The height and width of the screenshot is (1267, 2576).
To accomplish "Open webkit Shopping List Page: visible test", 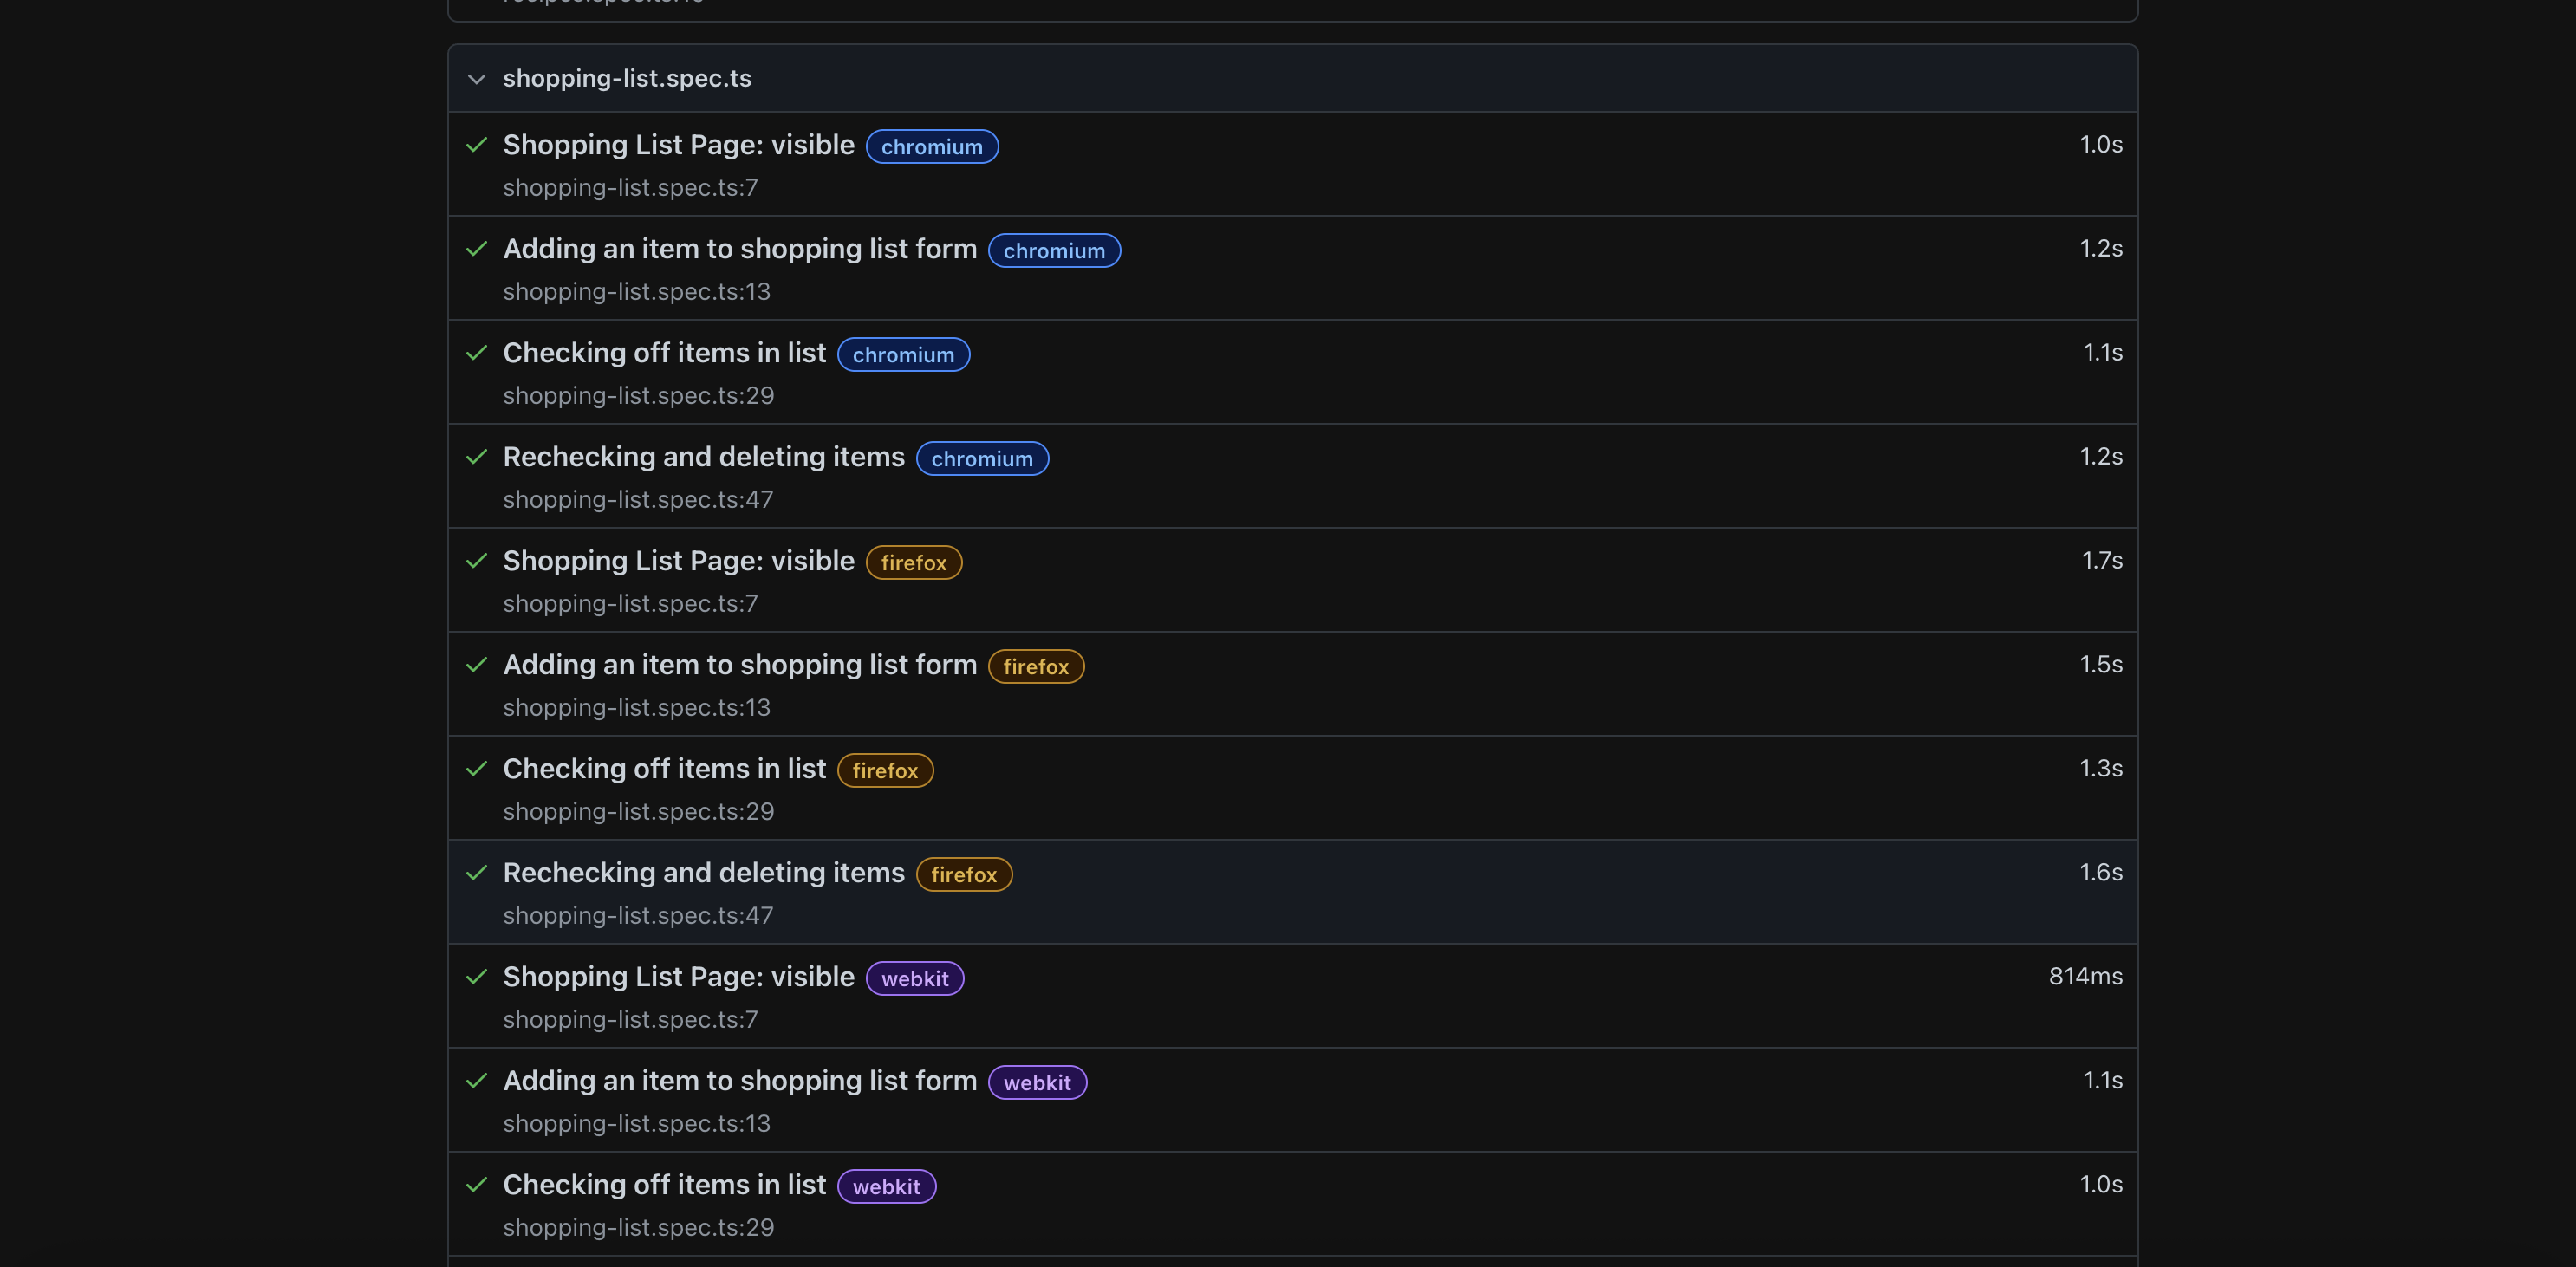I will (x=678, y=977).
